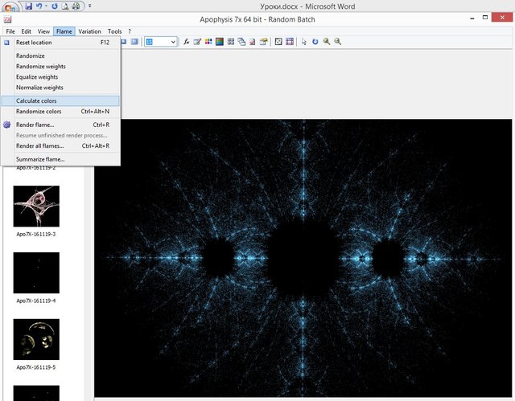Click the Save icon in Word toolbar
515x401 pixels.
(29, 6)
